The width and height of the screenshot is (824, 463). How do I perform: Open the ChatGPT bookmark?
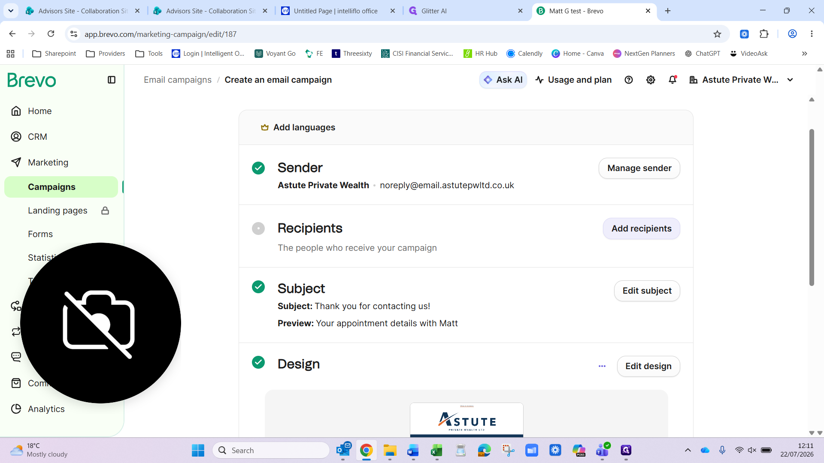click(x=703, y=54)
